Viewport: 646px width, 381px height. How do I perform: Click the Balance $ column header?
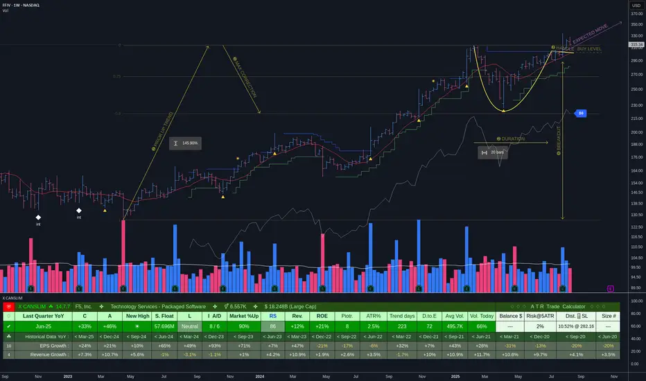click(x=510, y=317)
